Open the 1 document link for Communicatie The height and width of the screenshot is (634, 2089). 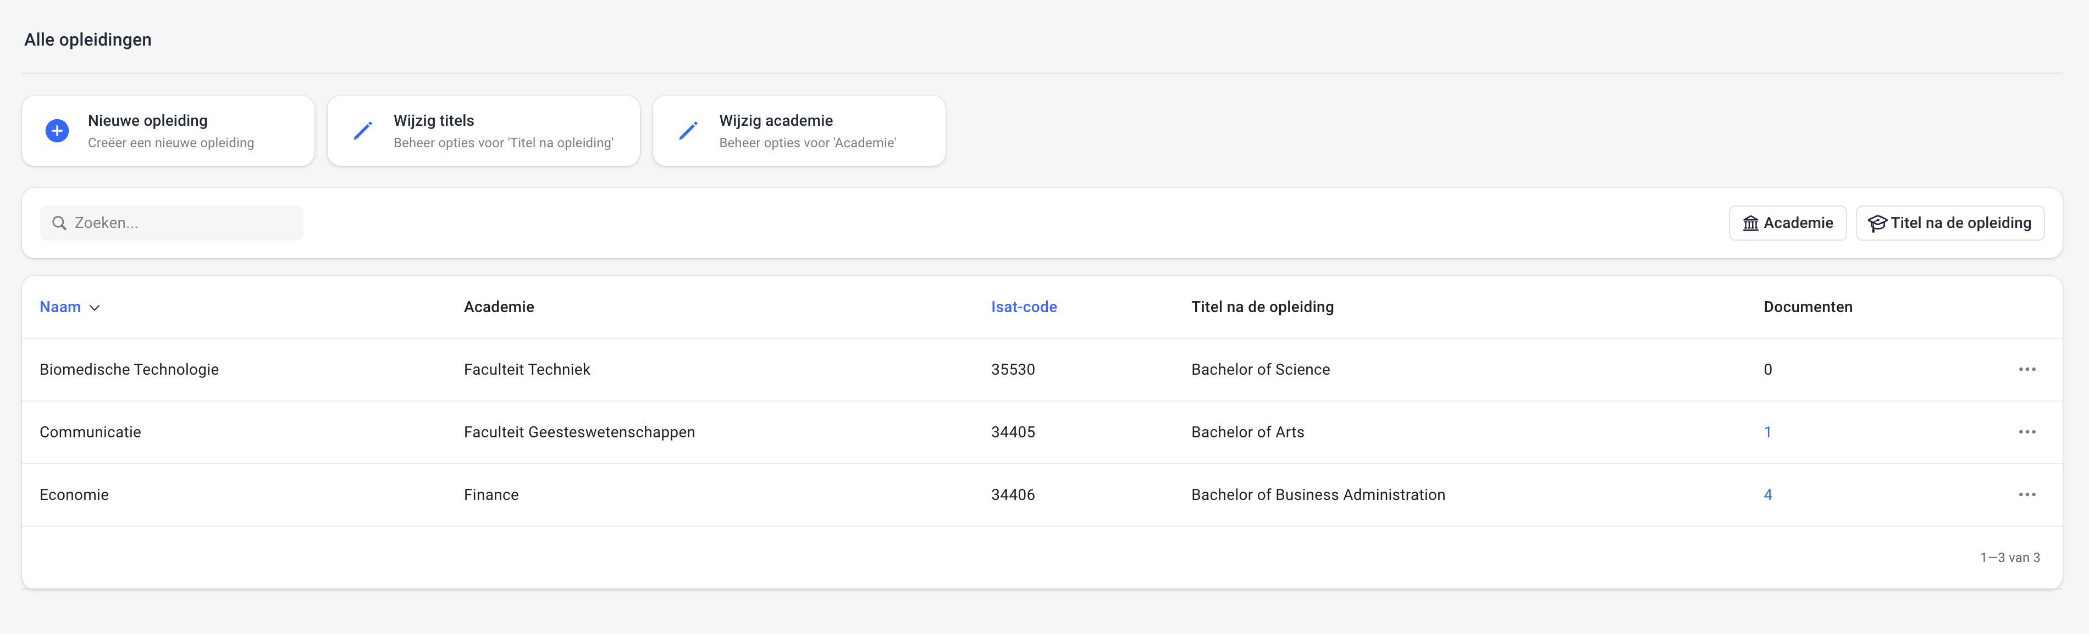pyautogui.click(x=1767, y=432)
